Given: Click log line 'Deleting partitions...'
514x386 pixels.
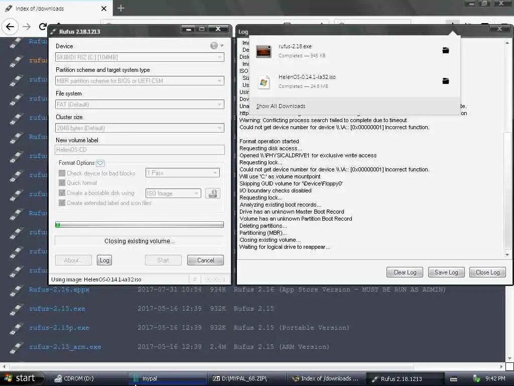Looking at the screenshot, I should click(x=263, y=226).
